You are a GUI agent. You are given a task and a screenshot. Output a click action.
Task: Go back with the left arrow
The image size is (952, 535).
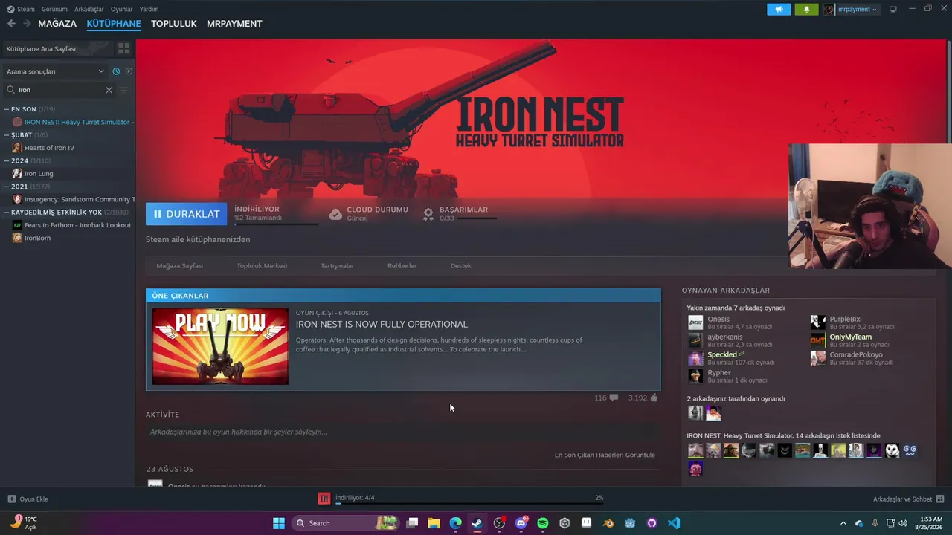coord(11,24)
